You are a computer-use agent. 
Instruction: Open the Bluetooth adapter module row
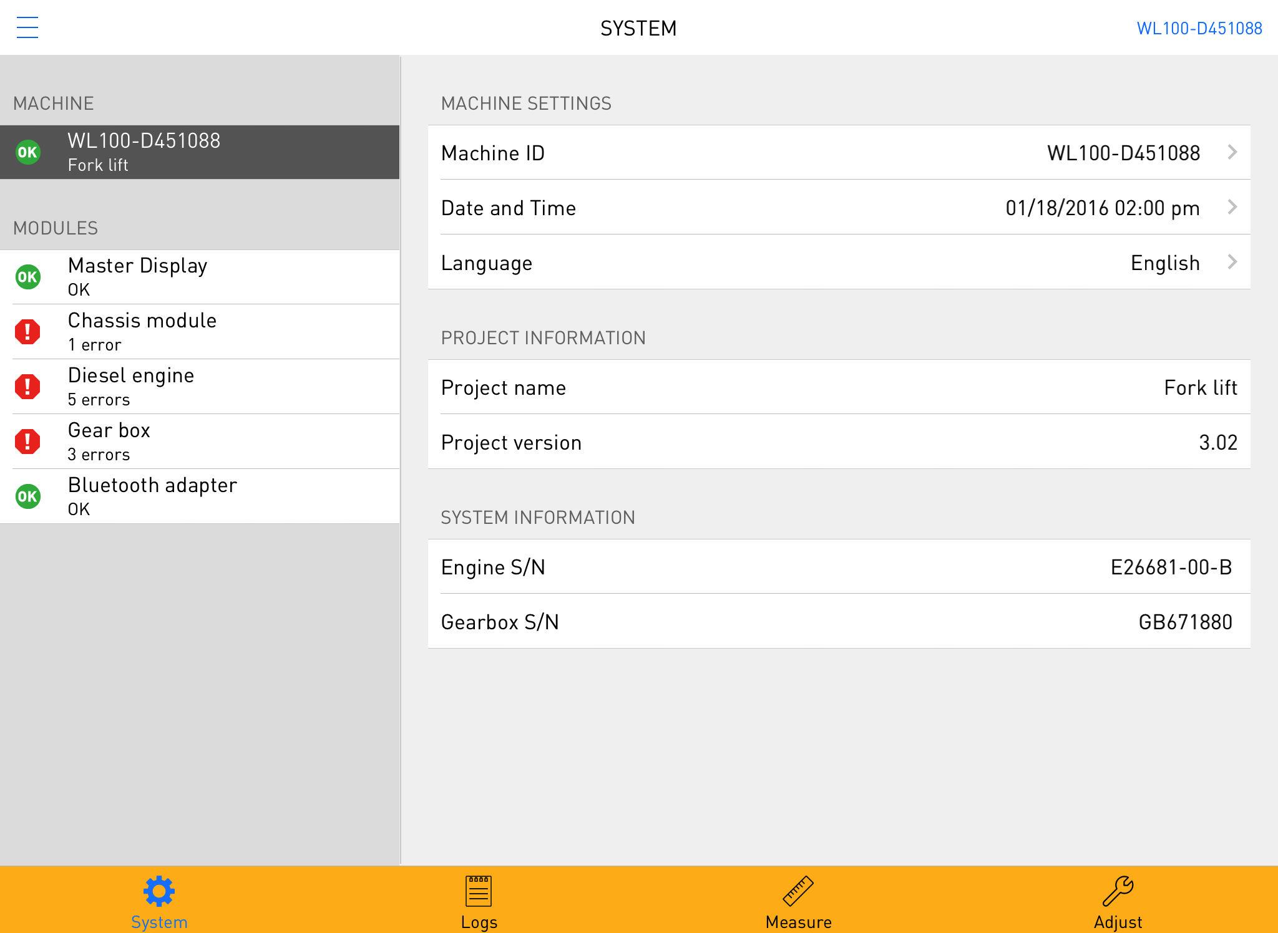click(x=200, y=496)
